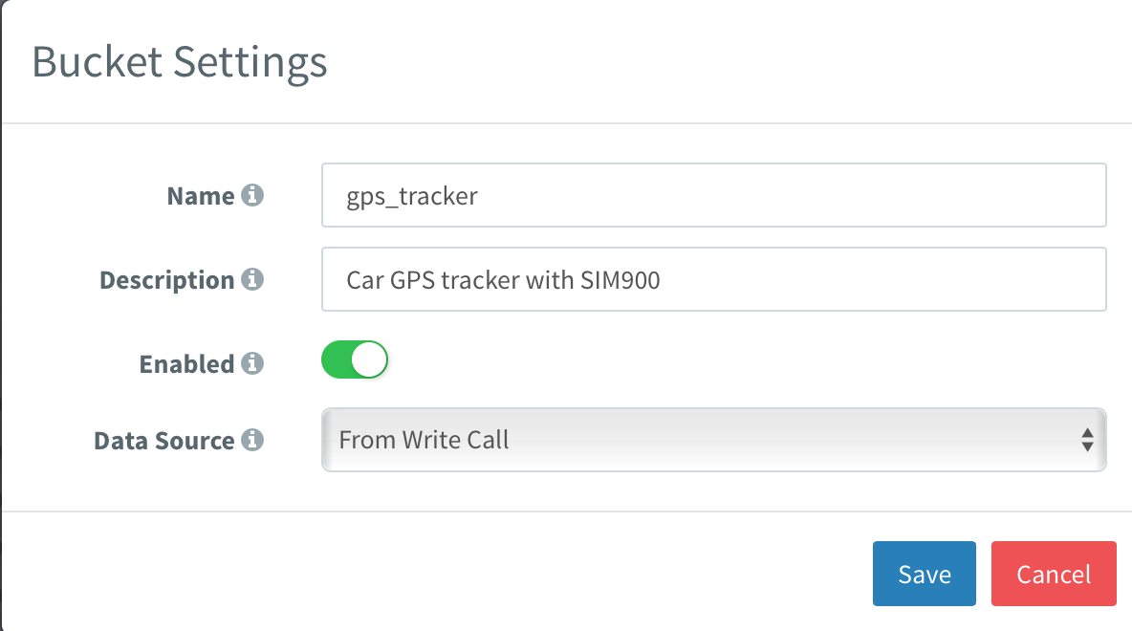Screen dimensions: 1132x631
Task: Toggle the bucket Enabled state off
Action: (x=355, y=359)
